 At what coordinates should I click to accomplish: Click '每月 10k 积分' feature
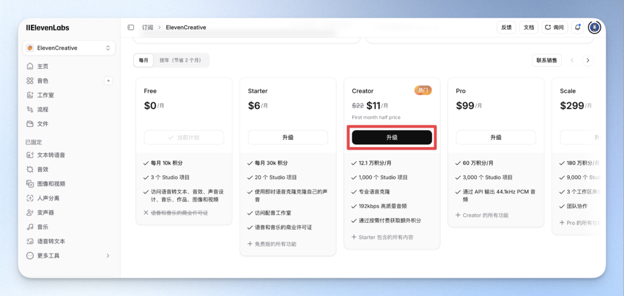[167, 163]
